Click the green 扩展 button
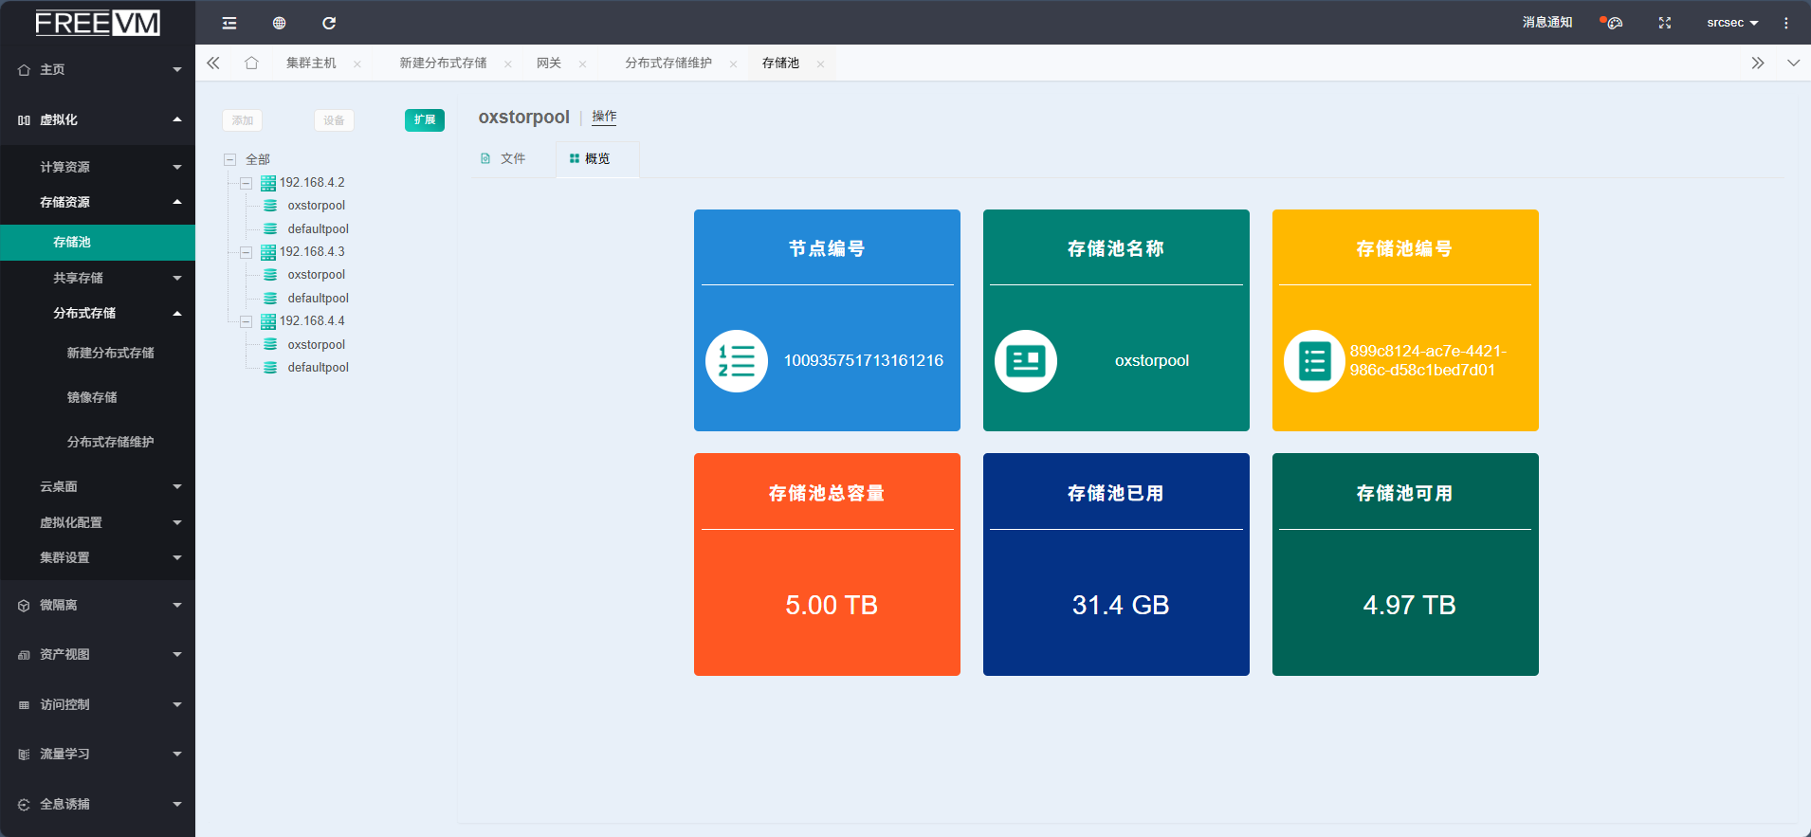This screenshot has height=837, width=1811. [x=424, y=120]
